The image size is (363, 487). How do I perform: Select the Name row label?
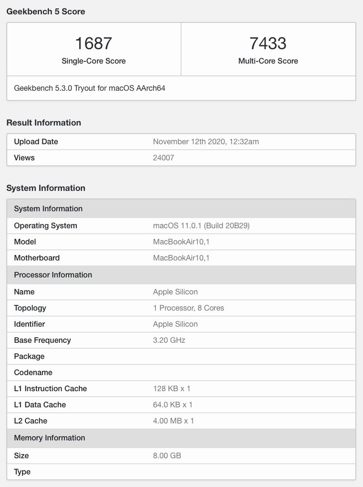click(x=24, y=292)
